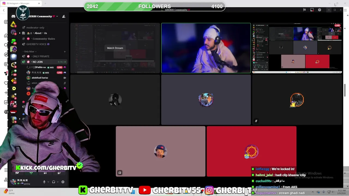Open server icon with 17 notification badge
Screen dimensions: 349x196
point(13,80)
